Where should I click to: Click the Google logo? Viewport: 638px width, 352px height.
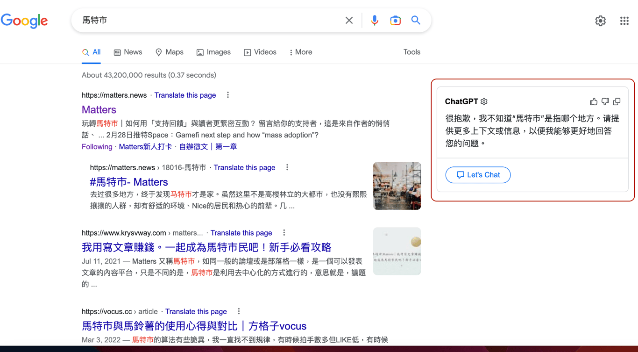[x=24, y=21]
